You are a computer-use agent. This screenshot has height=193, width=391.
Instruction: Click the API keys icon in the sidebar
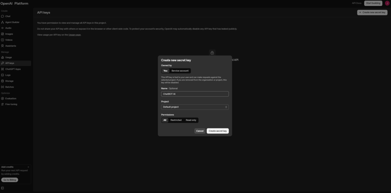click(x=2, y=63)
